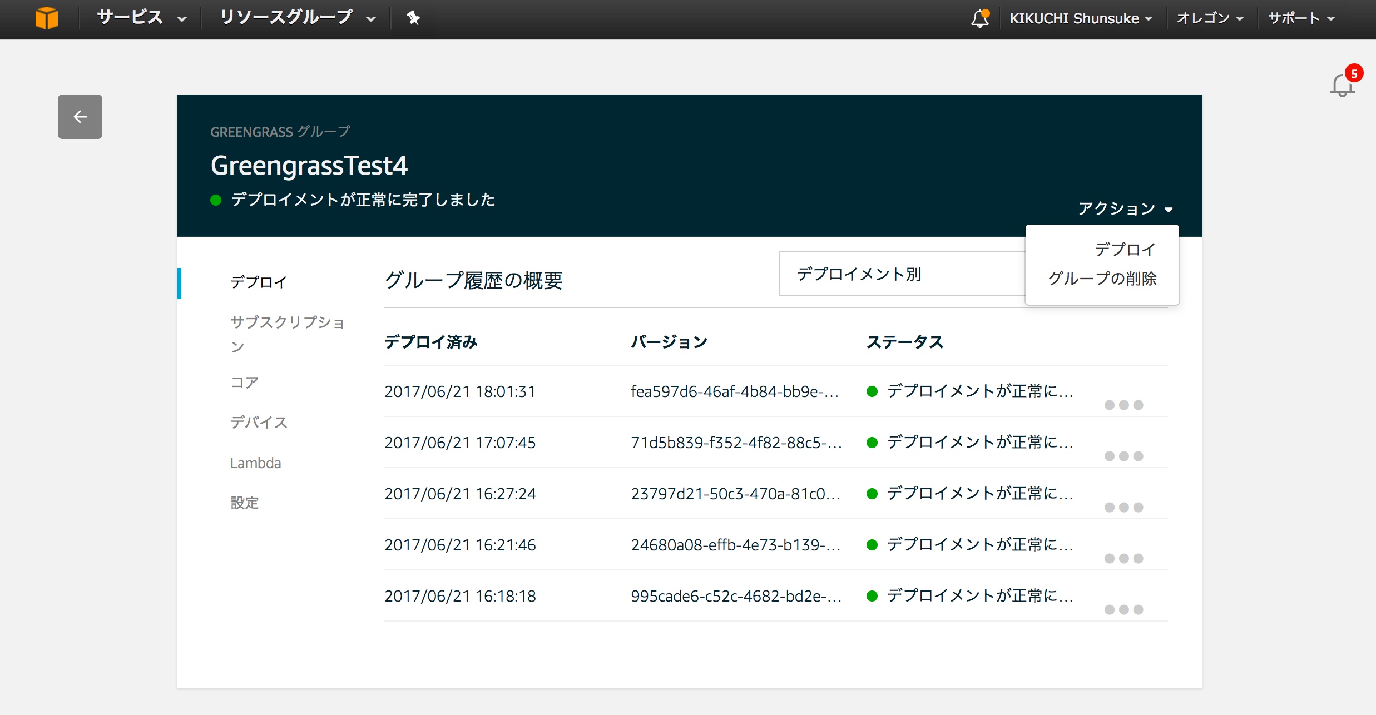Open the サポート dropdown
Screen dimensions: 1376x715
[x=1301, y=18]
